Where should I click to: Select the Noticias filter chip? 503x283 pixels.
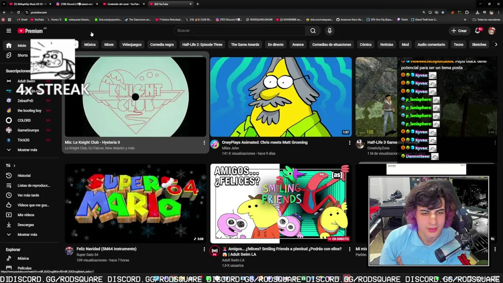[387, 44]
